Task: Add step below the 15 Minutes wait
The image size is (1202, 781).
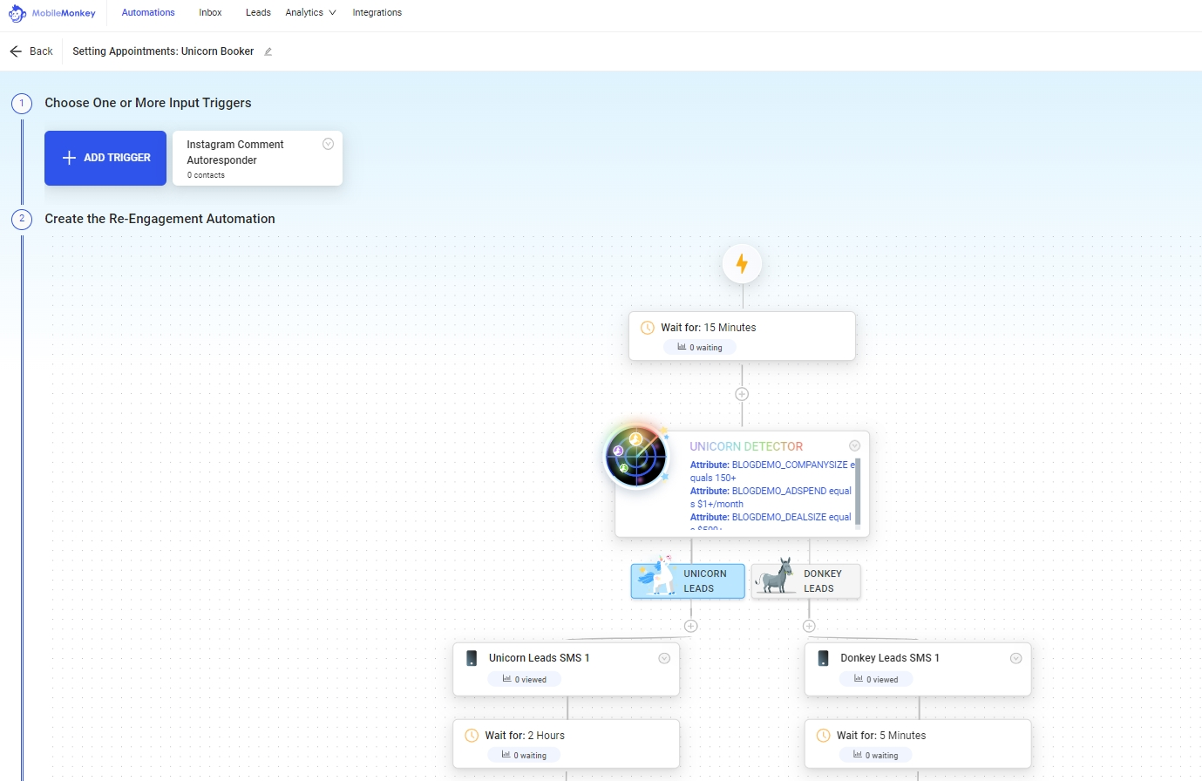Action: coord(742,394)
